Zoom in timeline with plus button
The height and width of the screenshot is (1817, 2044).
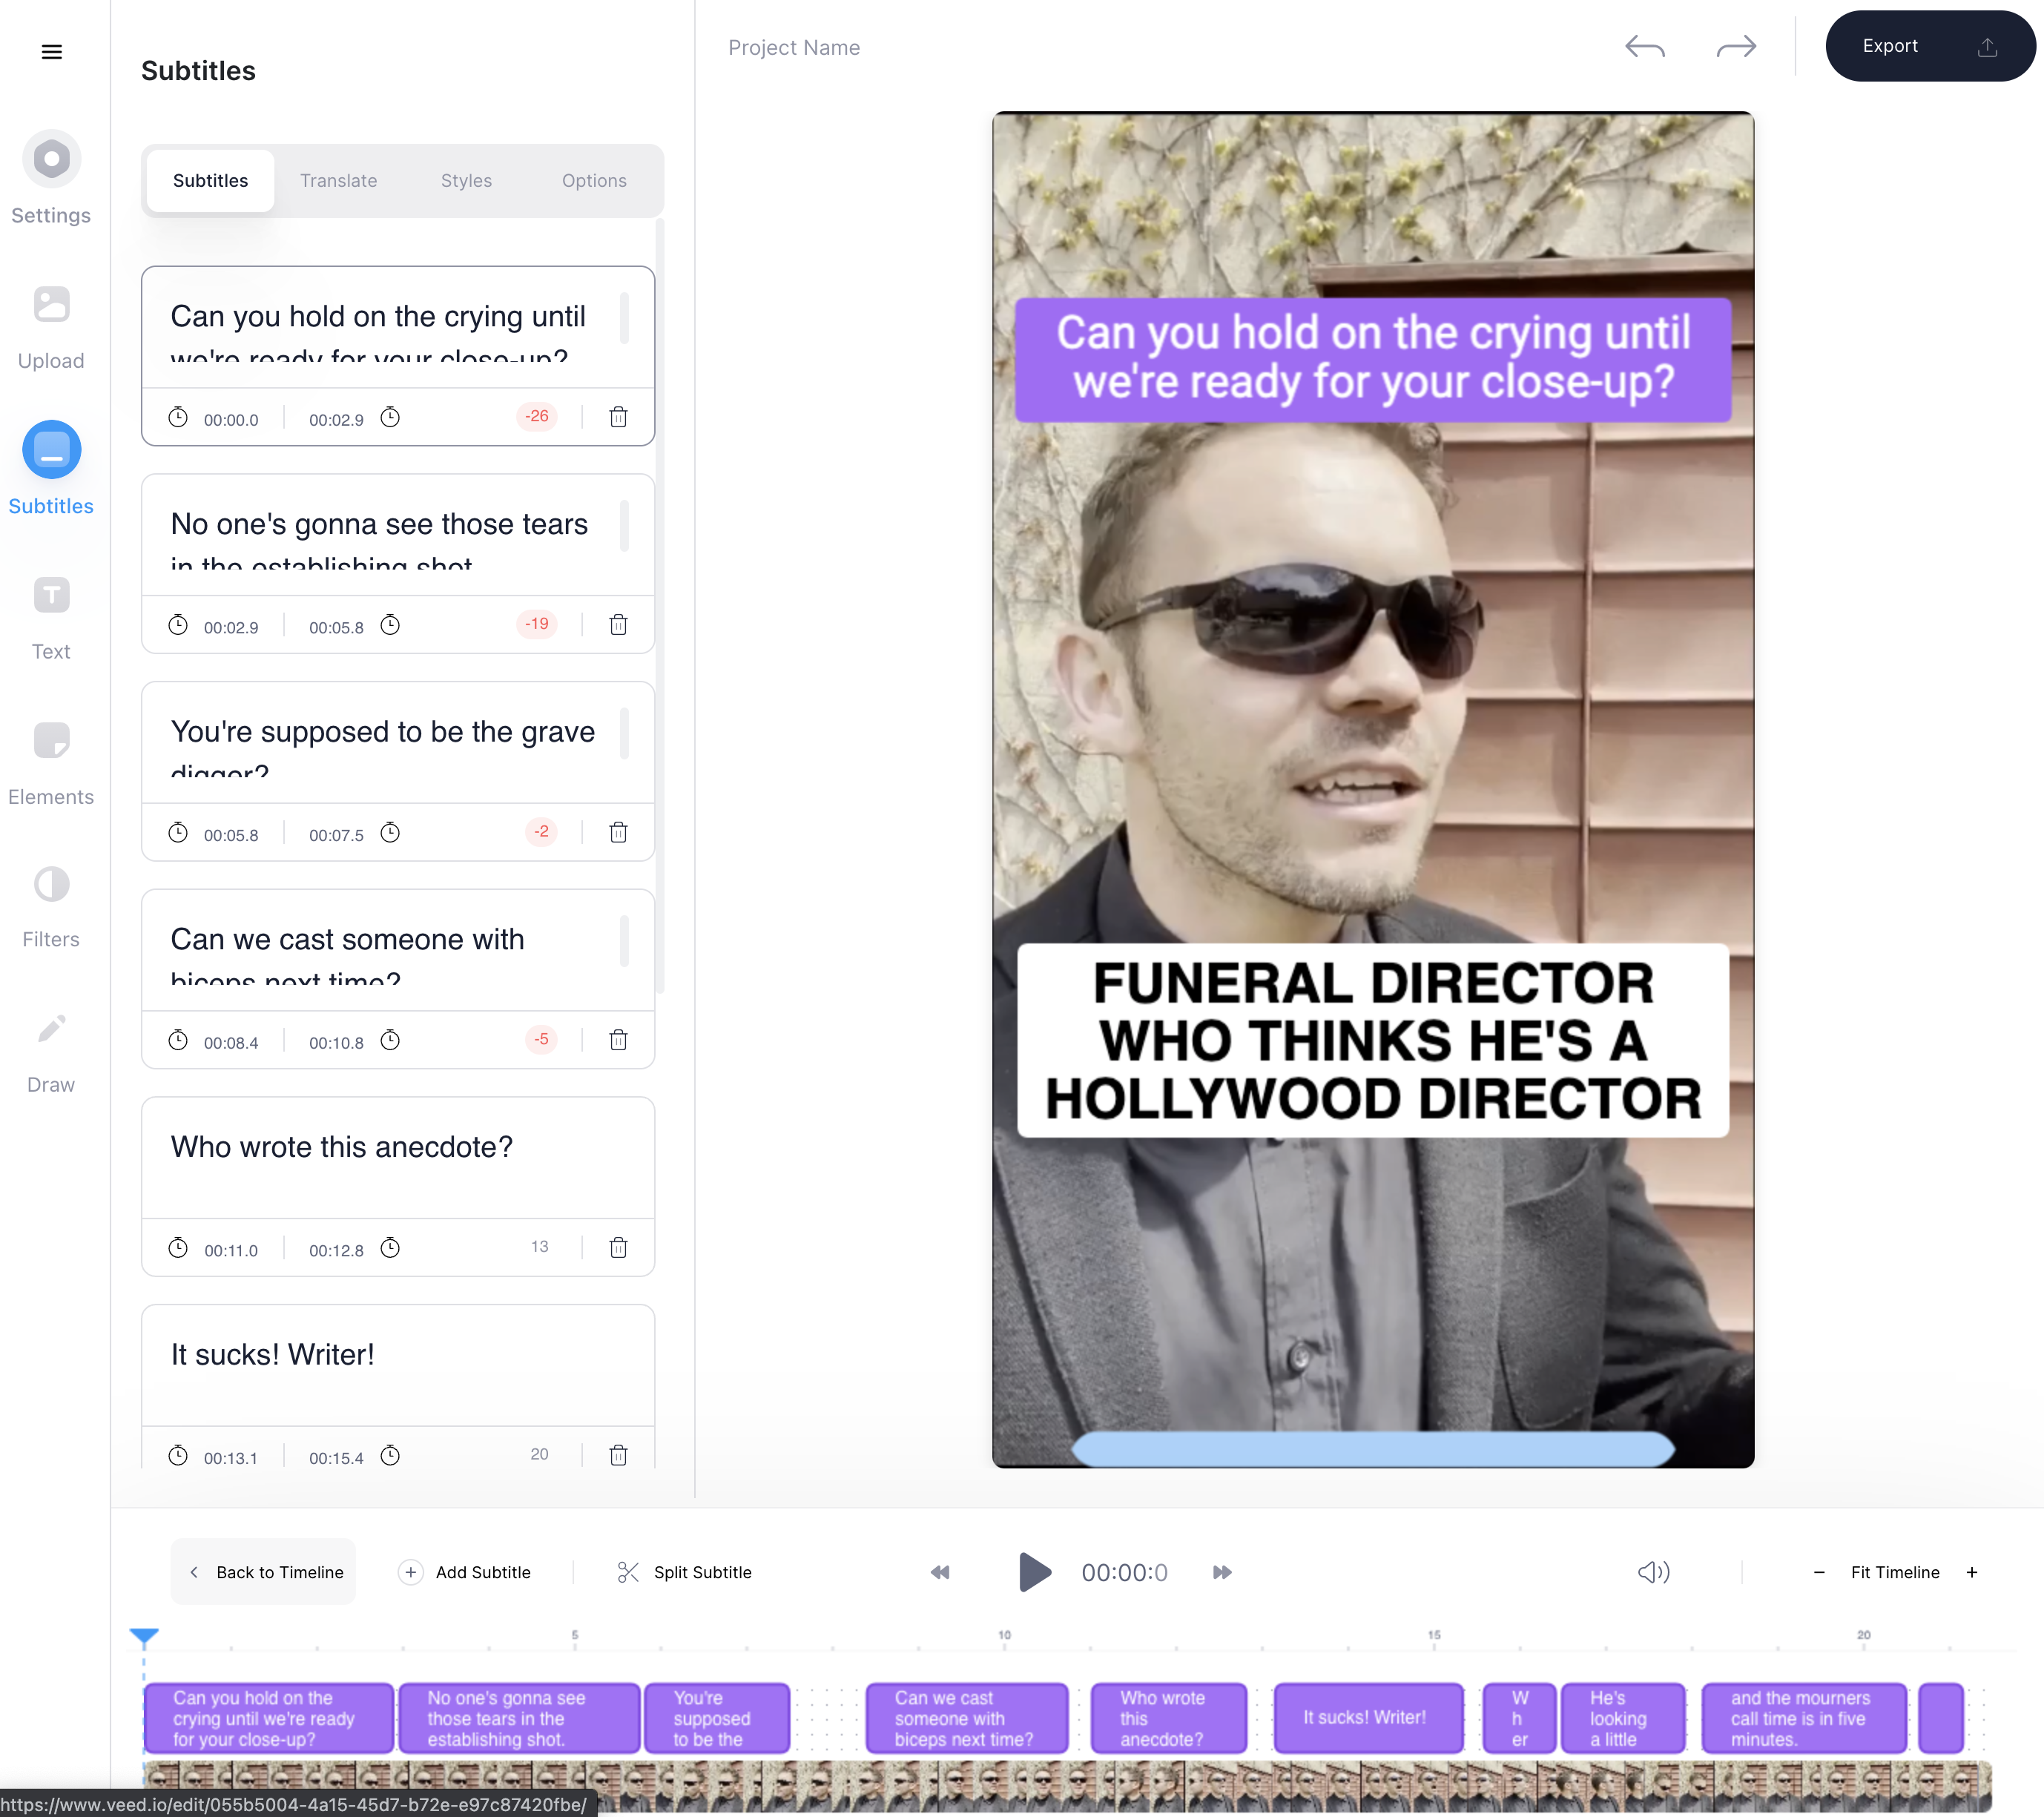1972,1573
